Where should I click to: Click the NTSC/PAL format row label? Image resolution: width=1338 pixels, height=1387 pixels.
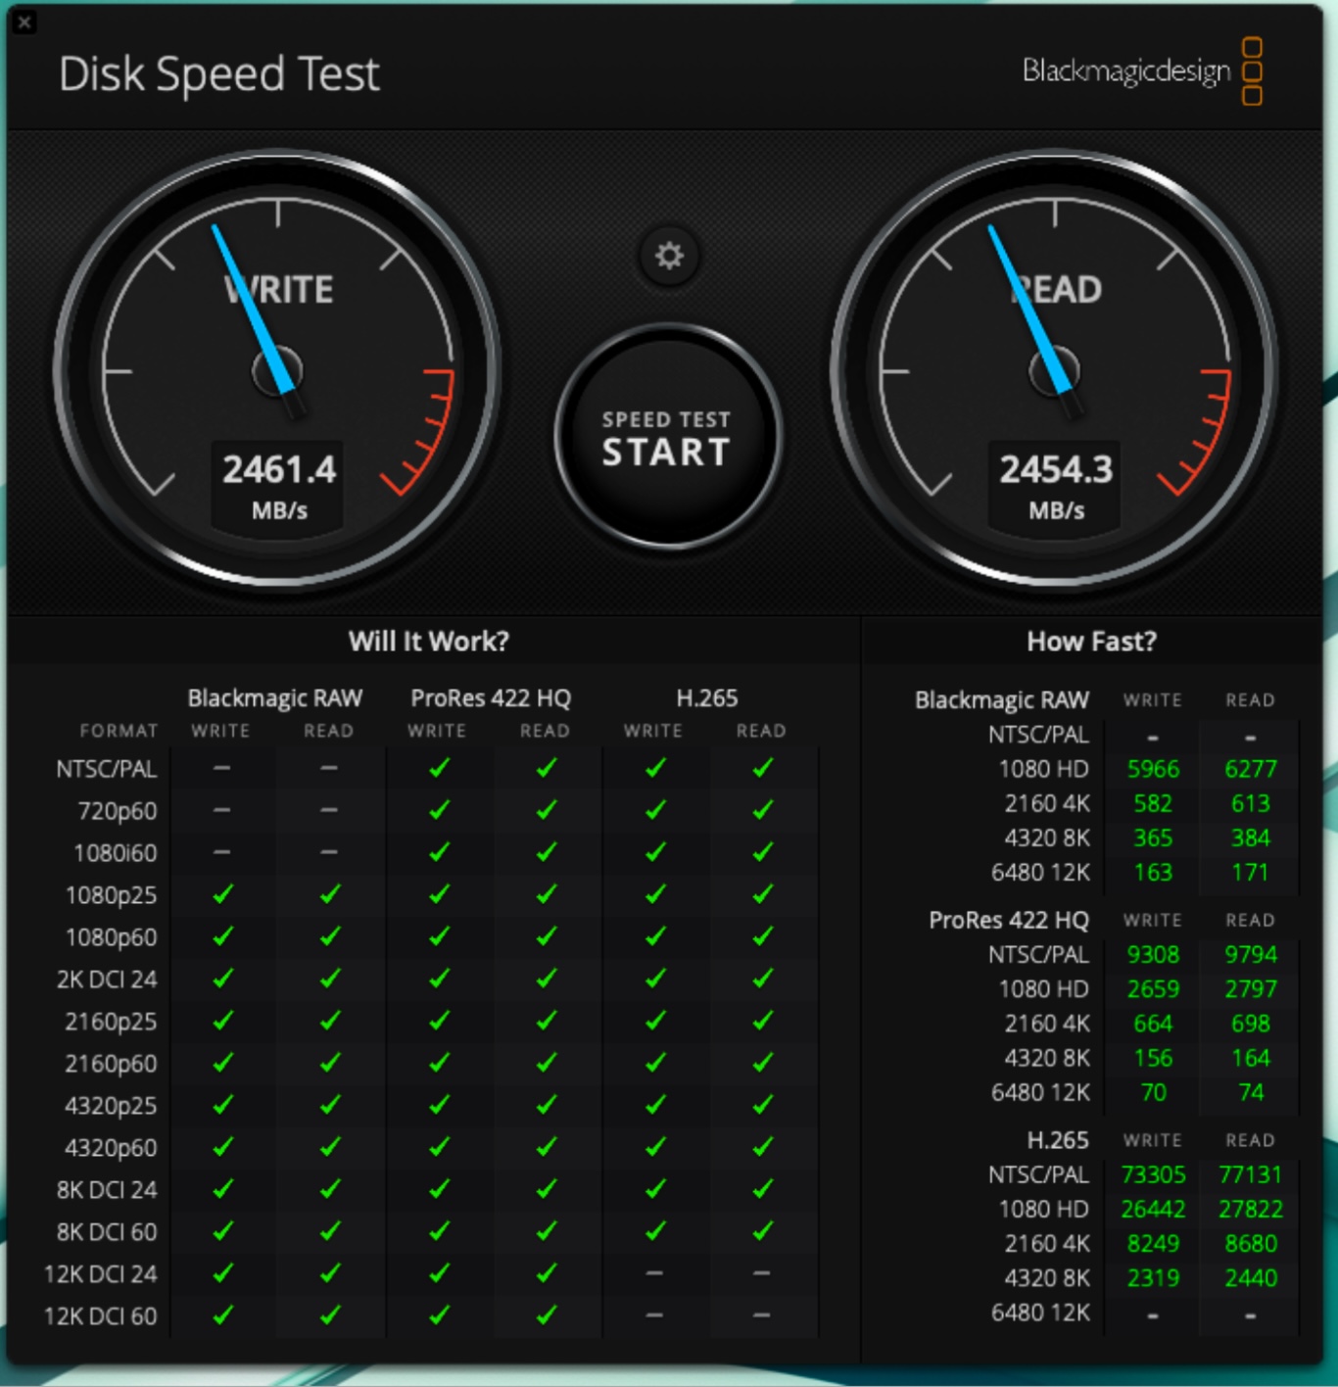[x=107, y=769]
